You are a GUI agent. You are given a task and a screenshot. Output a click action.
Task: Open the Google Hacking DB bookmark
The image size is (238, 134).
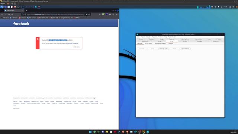pos(66,18)
